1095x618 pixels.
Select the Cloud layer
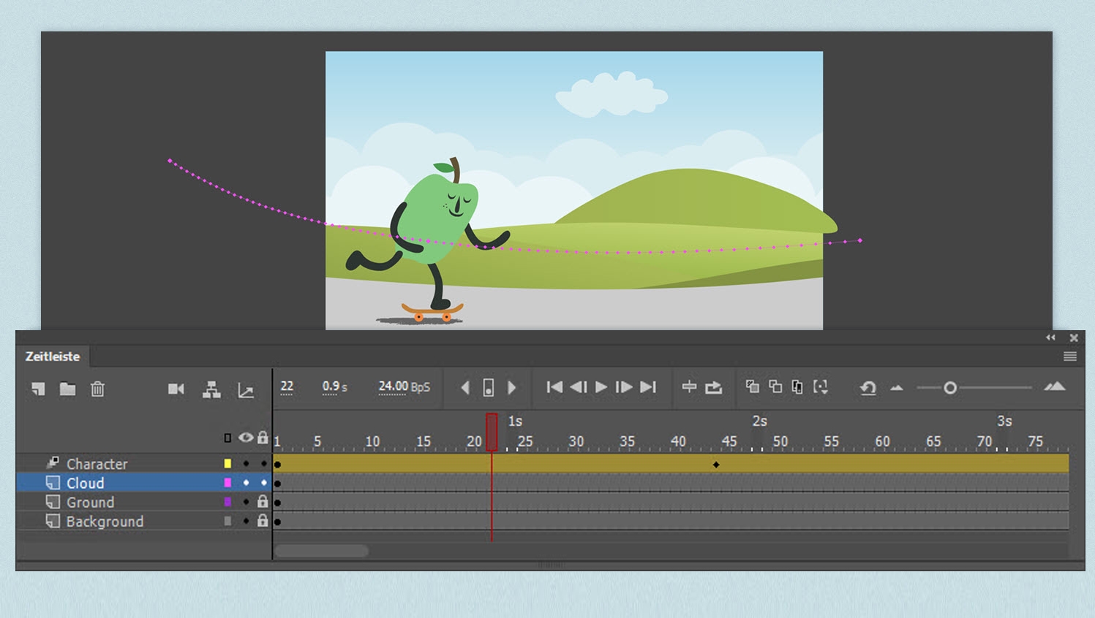[85, 483]
